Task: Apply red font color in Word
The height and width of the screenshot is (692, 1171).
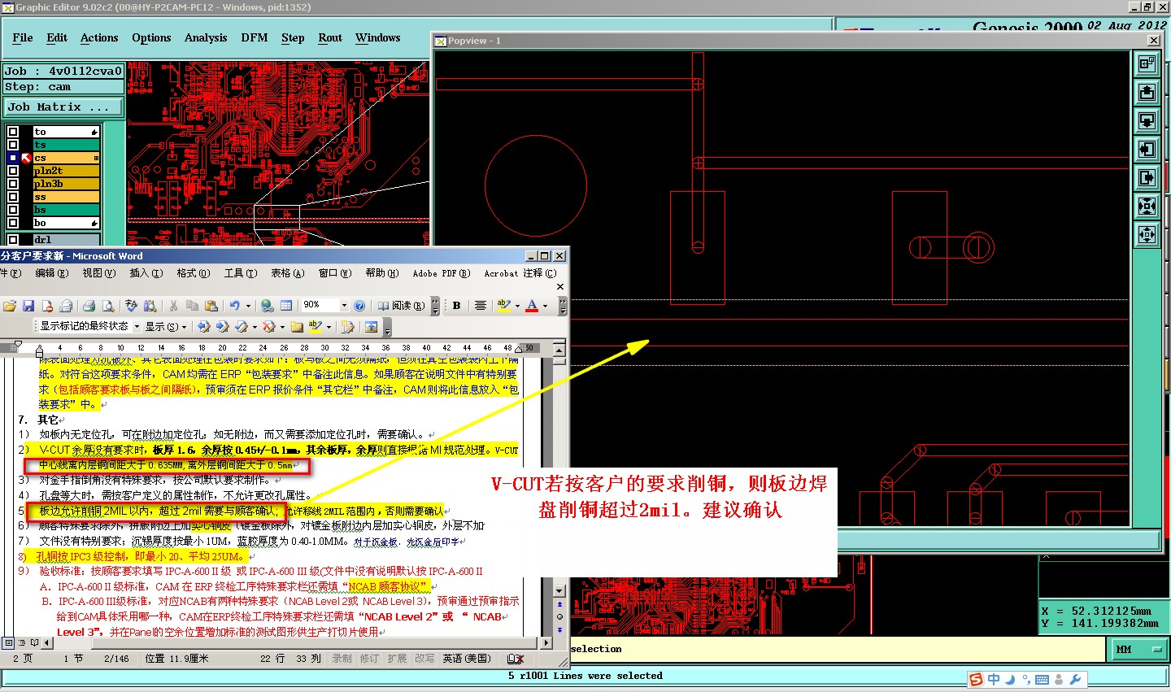Action: [x=532, y=306]
